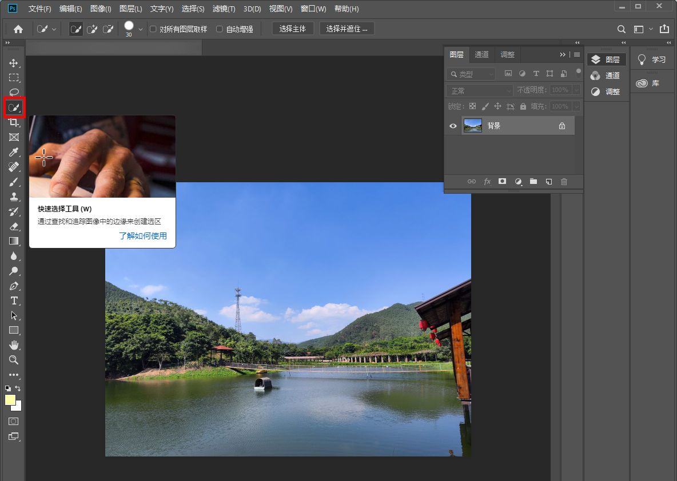Select the Path Selection tool
Viewport: 677px width, 481px height.
14,316
